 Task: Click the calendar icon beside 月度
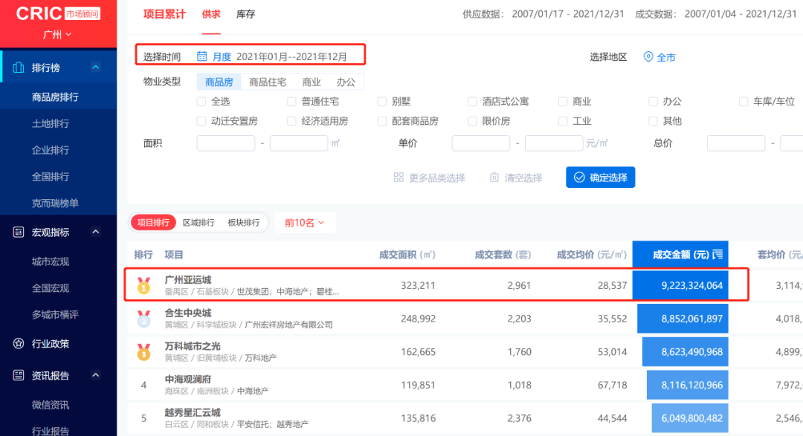coord(202,56)
